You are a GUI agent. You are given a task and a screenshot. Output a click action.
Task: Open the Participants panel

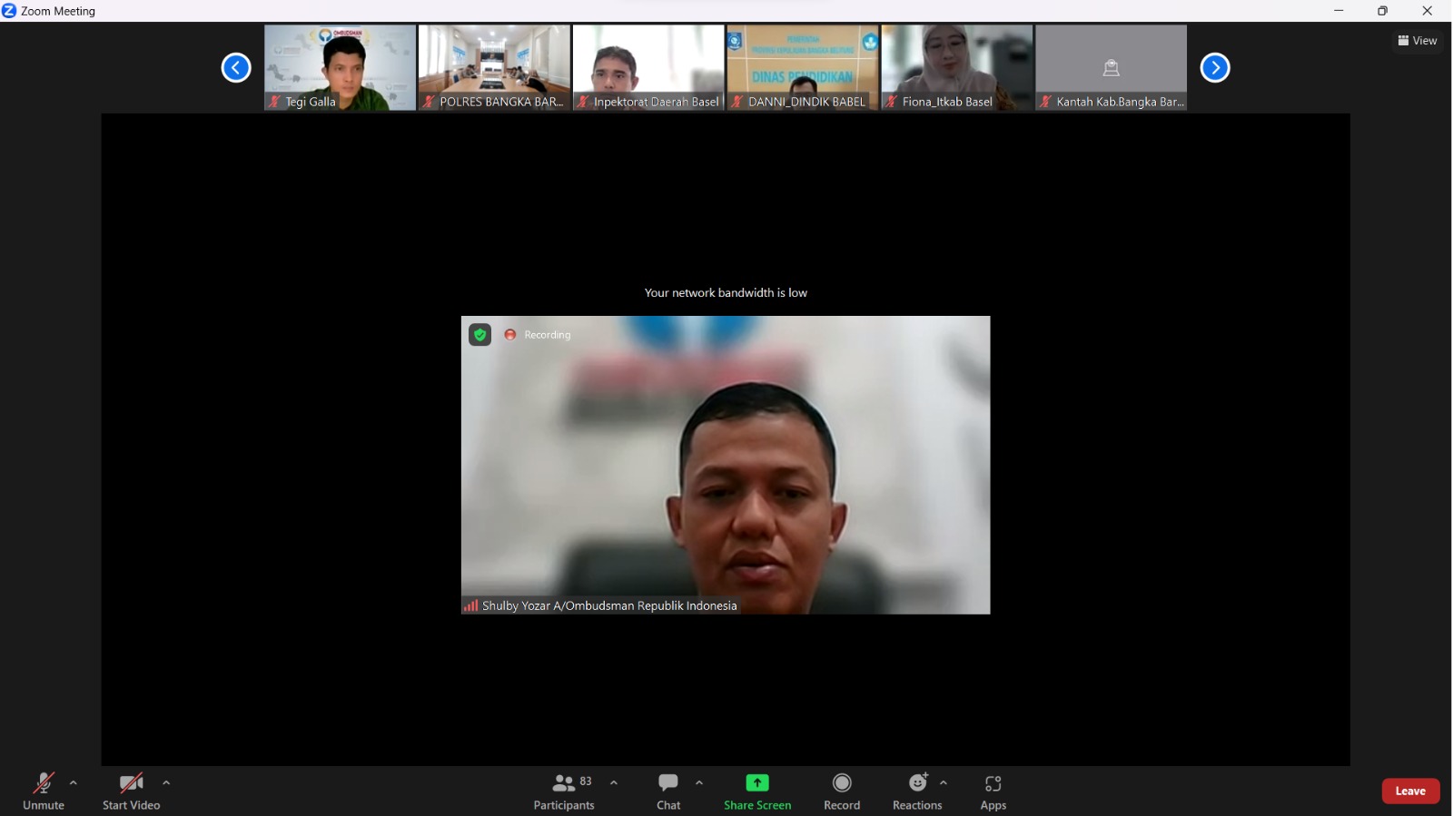click(564, 791)
